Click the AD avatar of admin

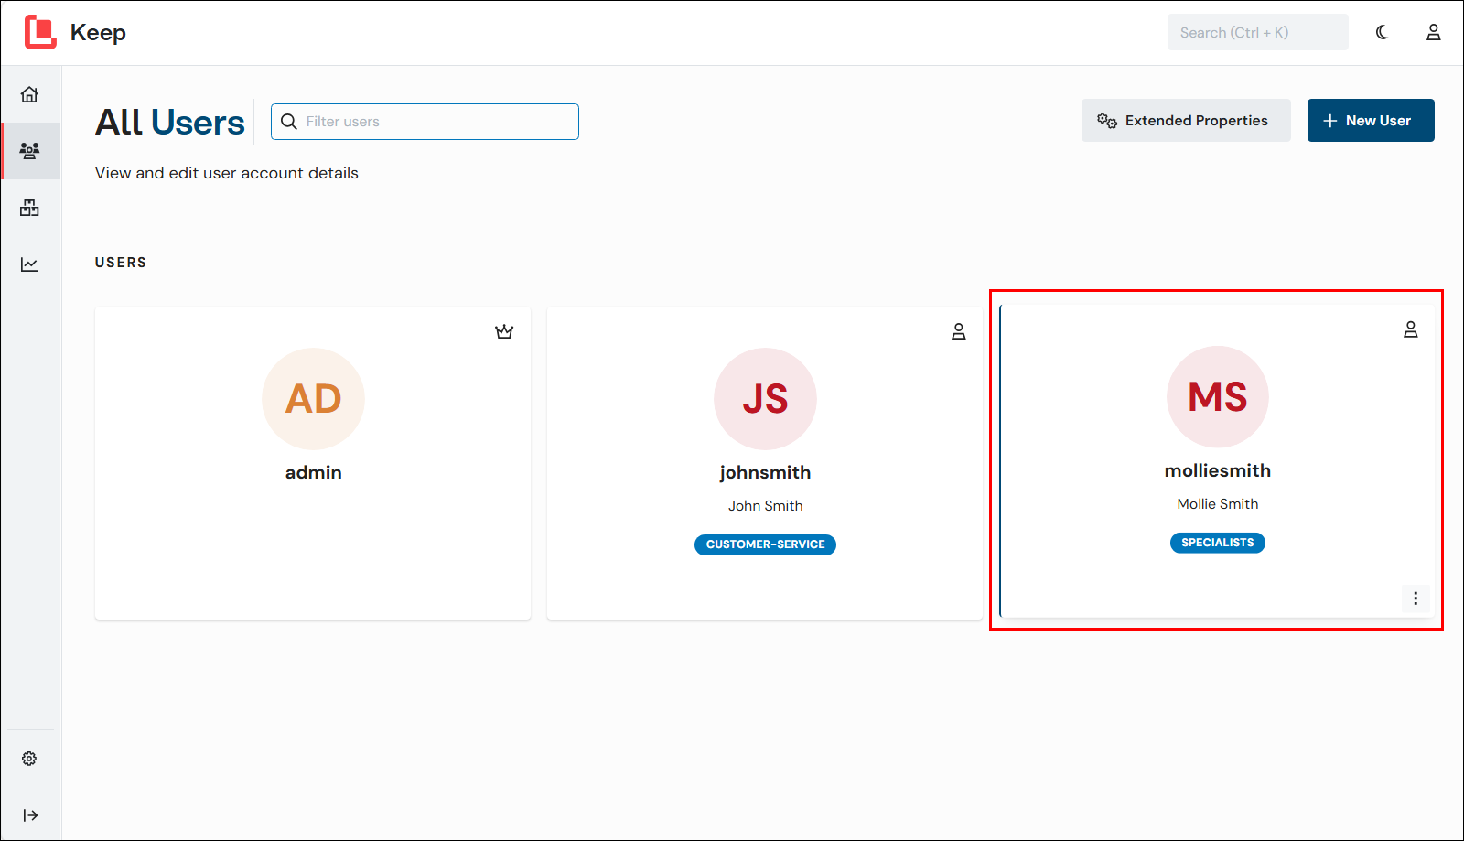313,399
